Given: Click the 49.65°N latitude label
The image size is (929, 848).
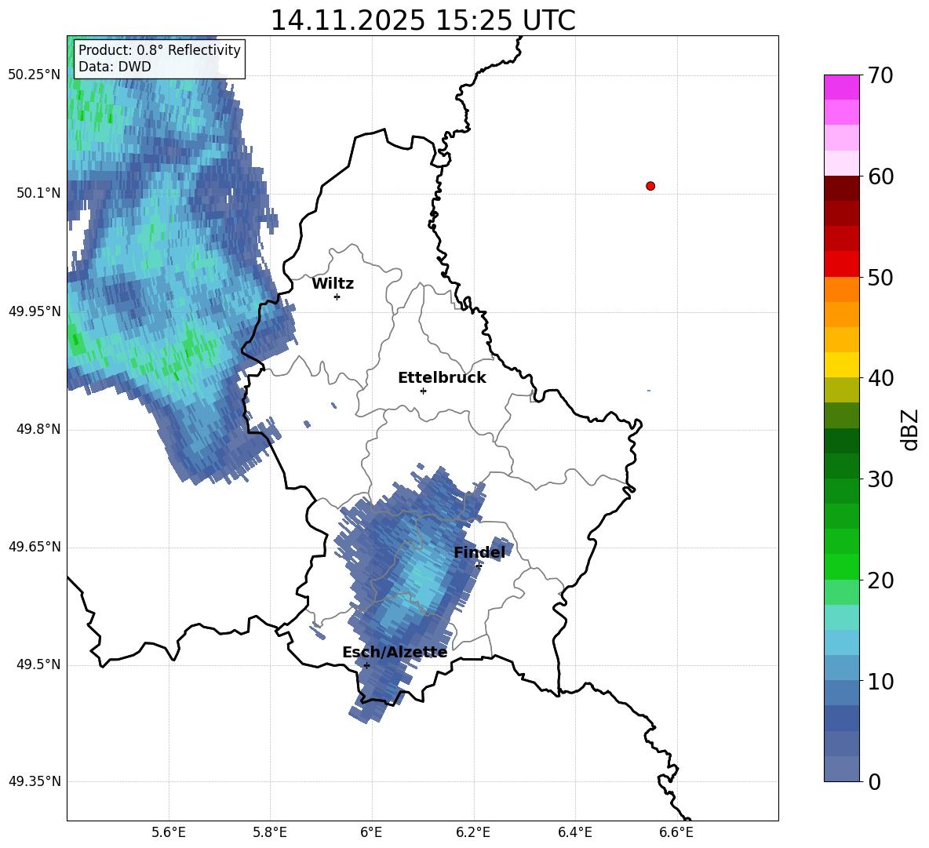Looking at the screenshot, I should click(x=35, y=546).
